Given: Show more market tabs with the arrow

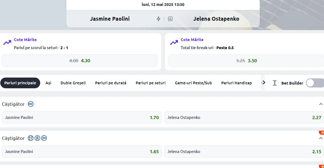Looking at the screenshot, I should click(264, 83).
